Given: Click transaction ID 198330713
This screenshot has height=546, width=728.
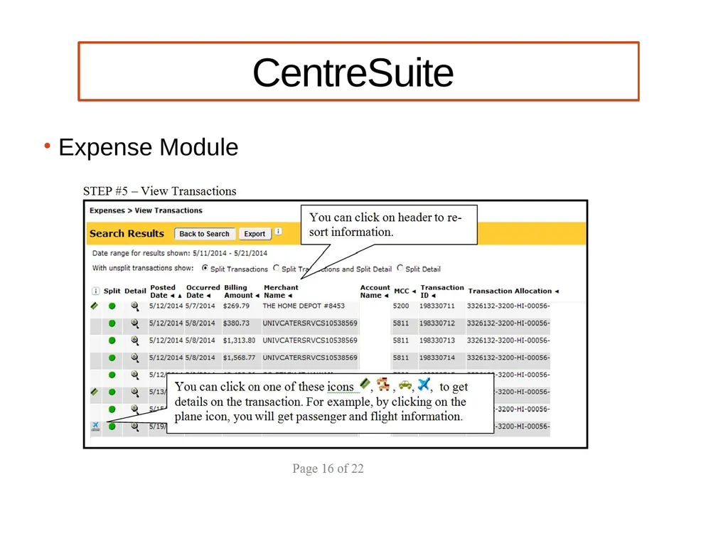Looking at the screenshot, I should (x=437, y=341).
